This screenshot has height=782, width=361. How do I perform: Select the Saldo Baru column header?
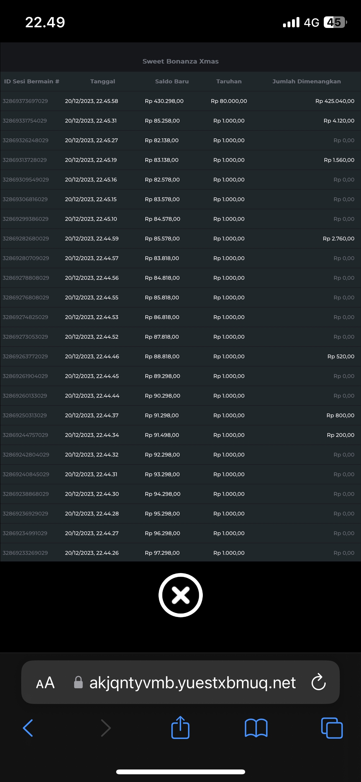click(172, 82)
